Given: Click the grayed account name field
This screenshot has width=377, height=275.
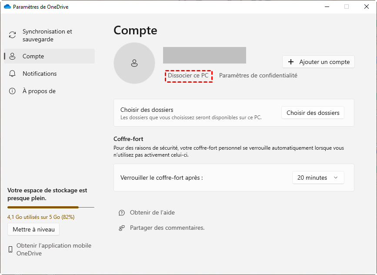Looking at the screenshot, I should [x=204, y=55].
